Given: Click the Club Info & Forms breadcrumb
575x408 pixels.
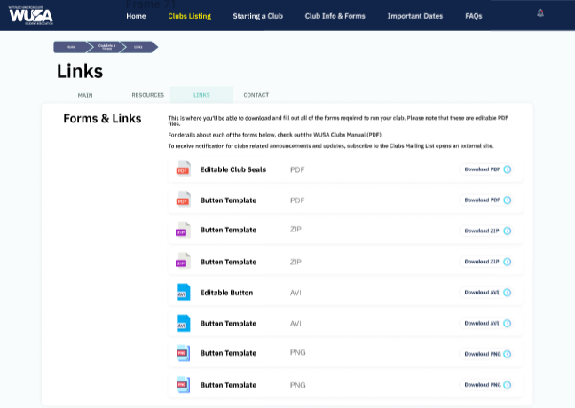Looking at the screenshot, I should coord(106,47).
